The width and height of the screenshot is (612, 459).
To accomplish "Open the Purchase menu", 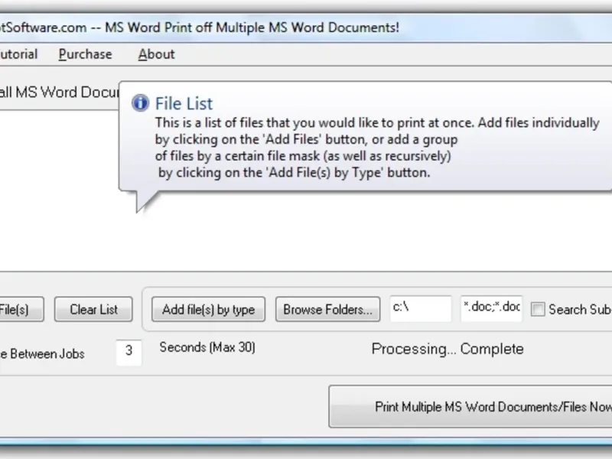I will (85, 54).
